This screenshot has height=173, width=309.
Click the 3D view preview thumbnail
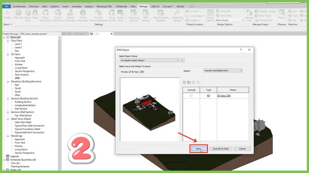tap(150, 109)
